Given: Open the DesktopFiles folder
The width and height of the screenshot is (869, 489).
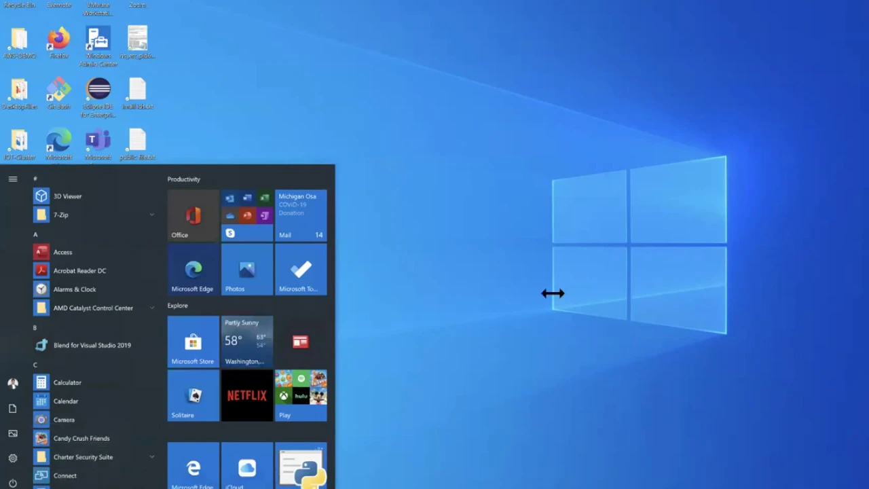Looking at the screenshot, I should click(19, 94).
